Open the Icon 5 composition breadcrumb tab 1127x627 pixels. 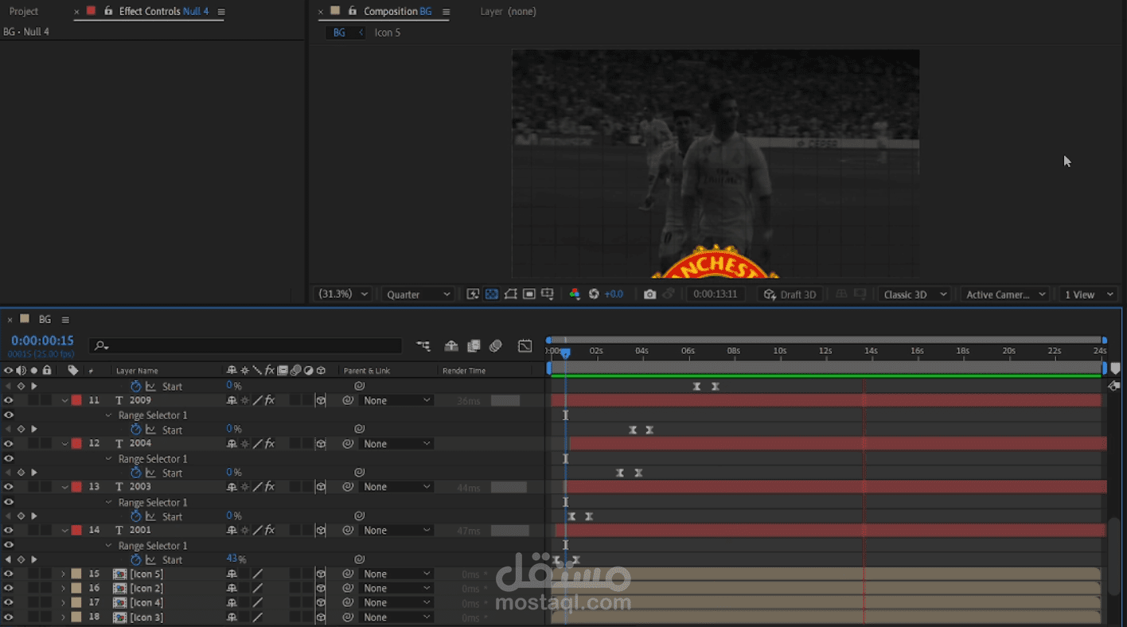[388, 33]
